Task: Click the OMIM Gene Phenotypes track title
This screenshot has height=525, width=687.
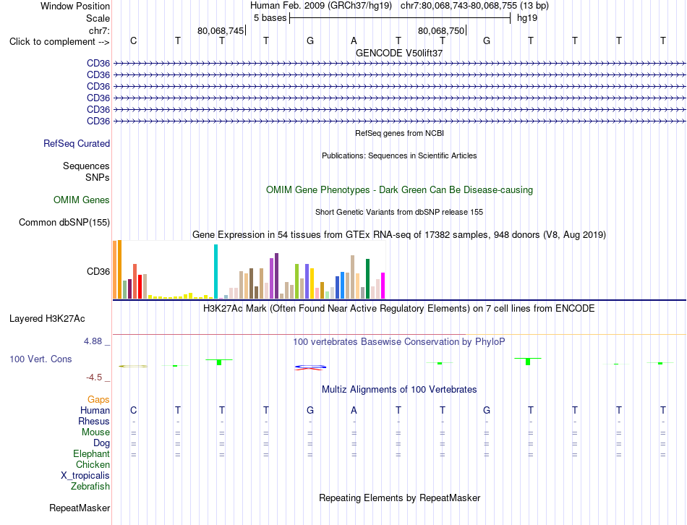Action: 400,189
